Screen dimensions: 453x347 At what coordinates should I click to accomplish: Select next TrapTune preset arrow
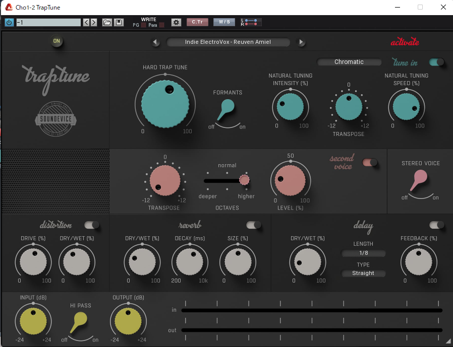(x=301, y=42)
